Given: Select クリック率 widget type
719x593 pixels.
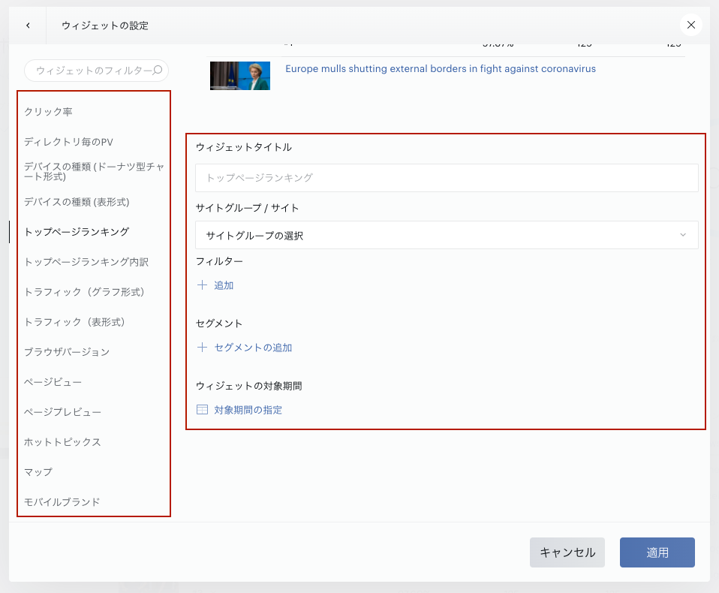Looking at the screenshot, I should [48, 112].
